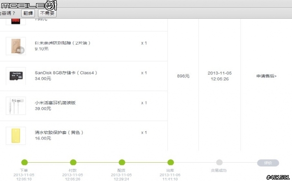Click the 交易成功 grey progress dot
The image size is (292, 181).
(219, 162)
